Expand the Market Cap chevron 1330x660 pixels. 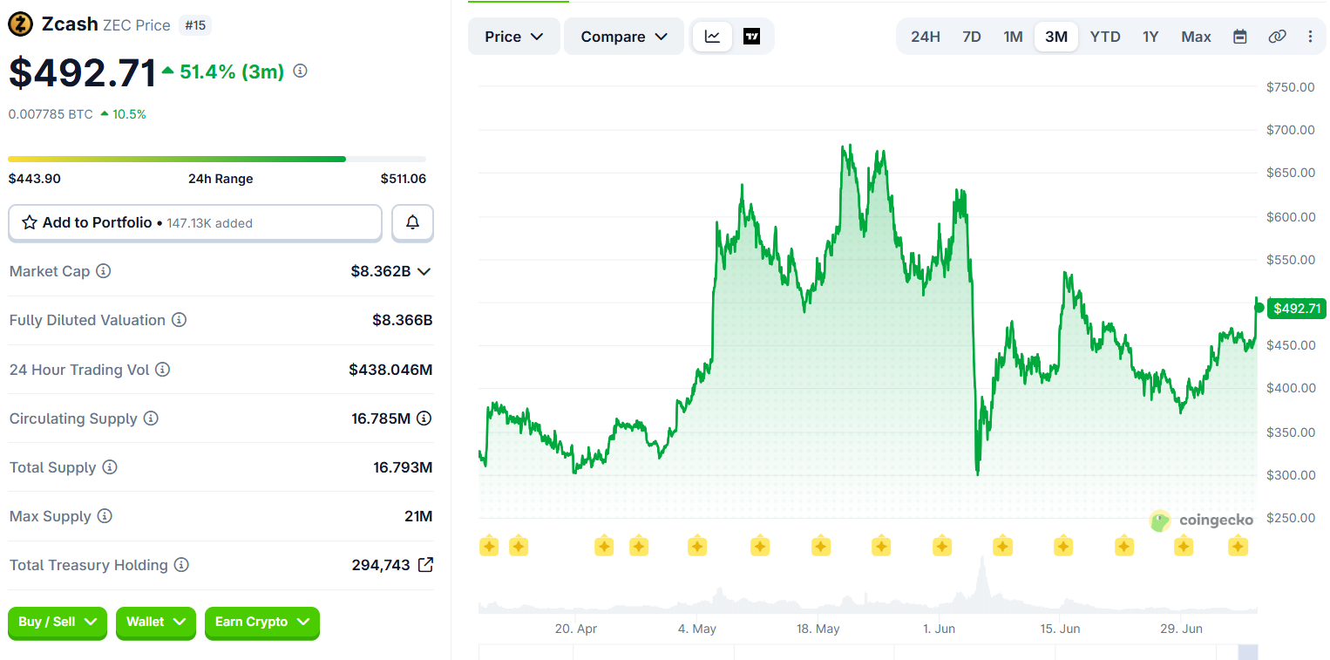(x=424, y=271)
